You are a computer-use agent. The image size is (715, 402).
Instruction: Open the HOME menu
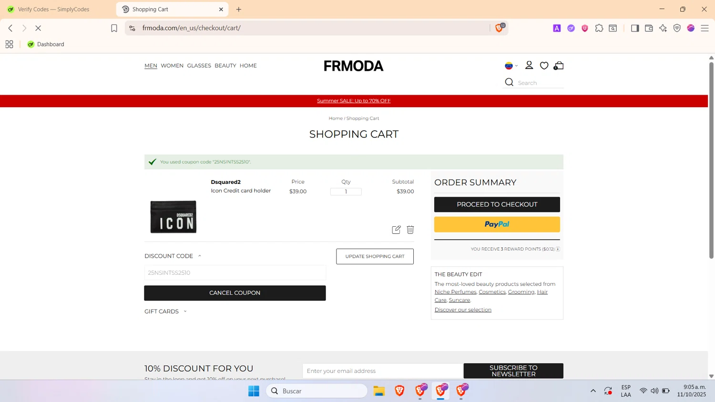[248, 66]
